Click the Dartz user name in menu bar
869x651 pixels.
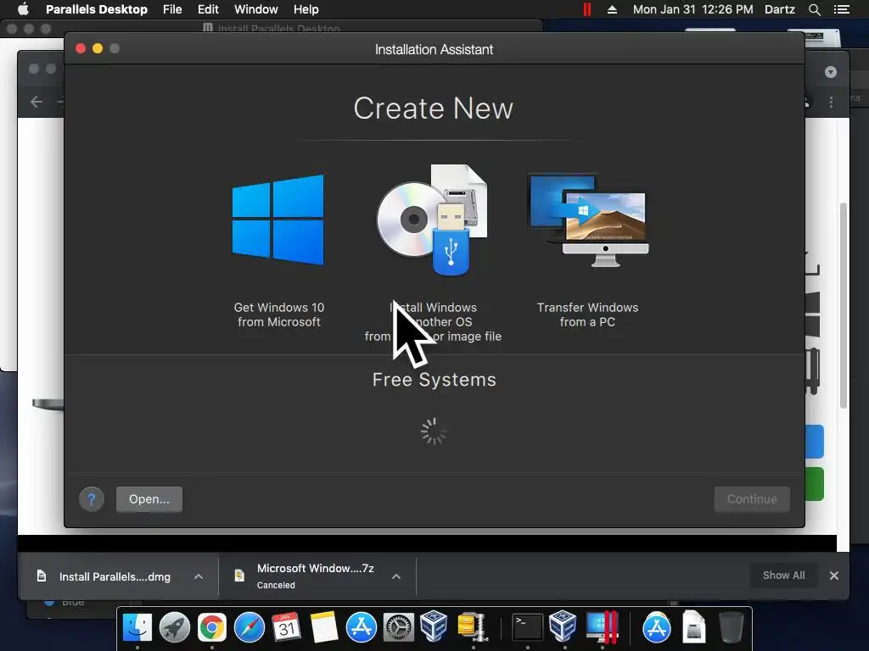point(779,9)
